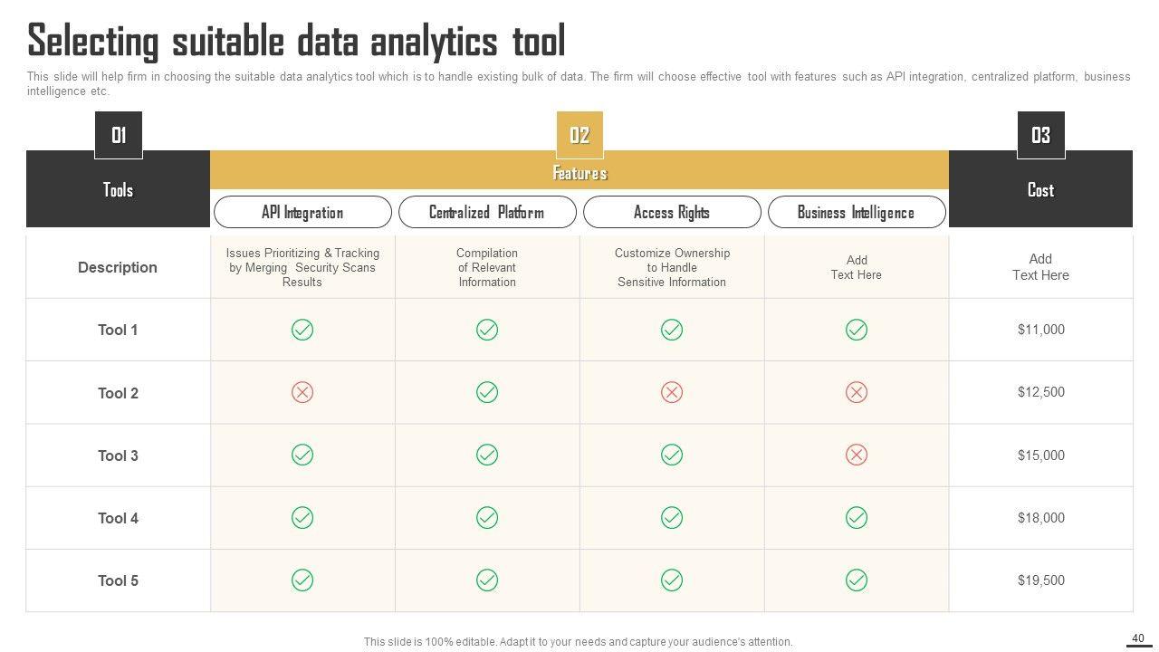Click Tool 5 Business Intelligence green checkmark
The height and width of the screenshot is (652, 1159).
point(857,580)
